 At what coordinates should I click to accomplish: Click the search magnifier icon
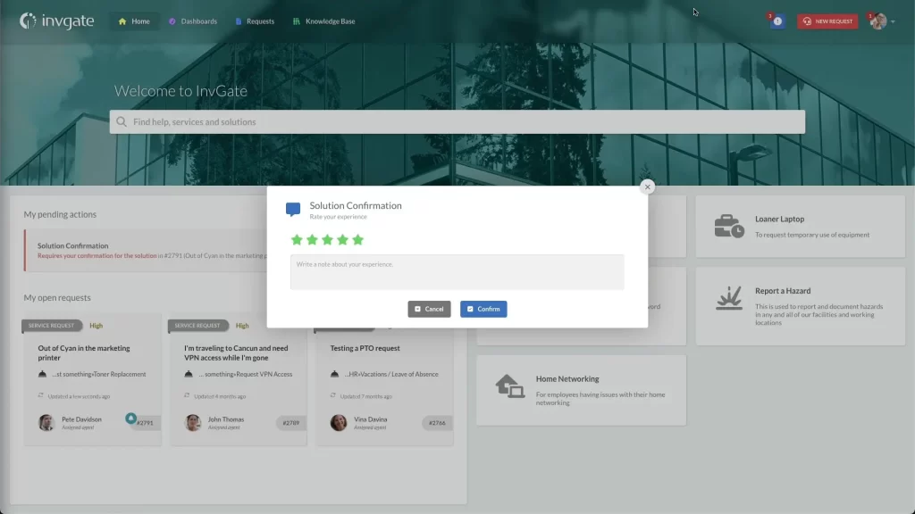pyautogui.click(x=122, y=121)
